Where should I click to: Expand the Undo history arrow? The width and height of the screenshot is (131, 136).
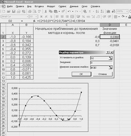click(x=73, y=12)
